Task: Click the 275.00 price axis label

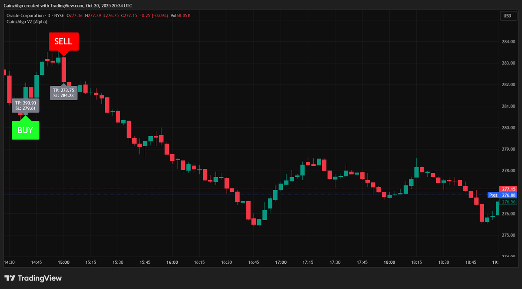Action: point(509,235)
